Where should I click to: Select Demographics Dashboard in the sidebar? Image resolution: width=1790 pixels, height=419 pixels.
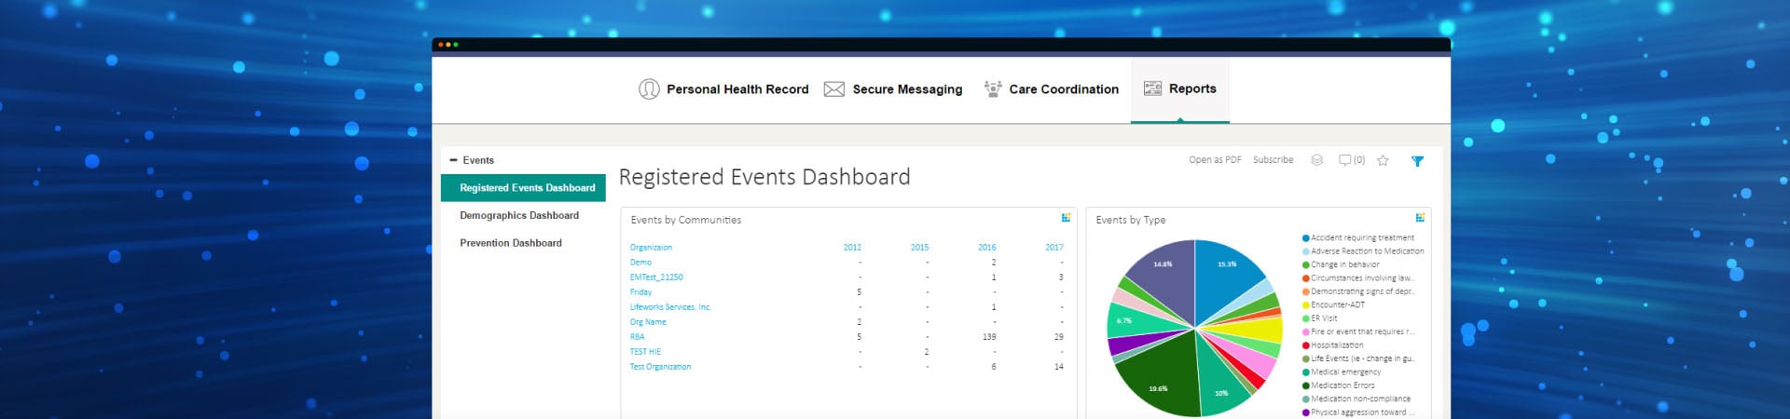click(x=519, y=215)
